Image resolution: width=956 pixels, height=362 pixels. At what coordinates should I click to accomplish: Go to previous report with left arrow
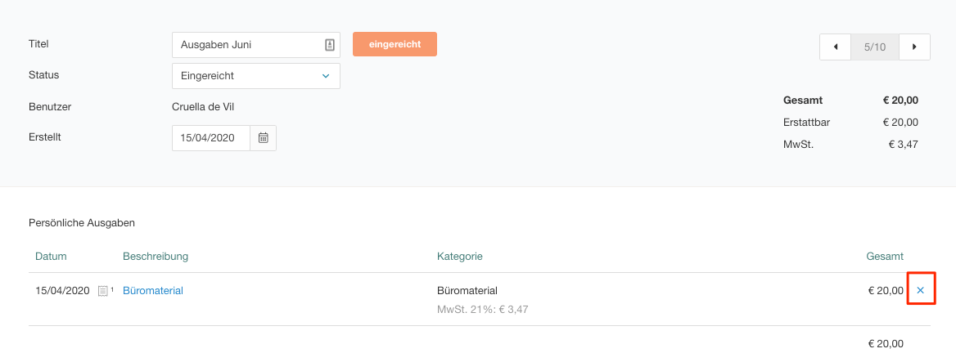click(835, 47)
